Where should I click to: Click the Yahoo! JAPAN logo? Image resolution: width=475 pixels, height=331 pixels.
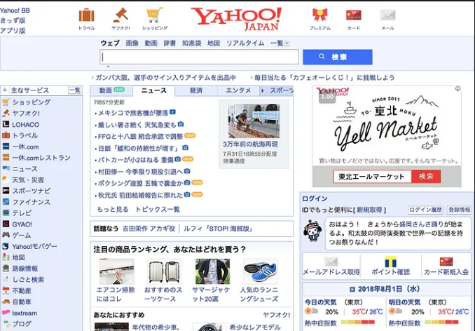pos(236,19)
